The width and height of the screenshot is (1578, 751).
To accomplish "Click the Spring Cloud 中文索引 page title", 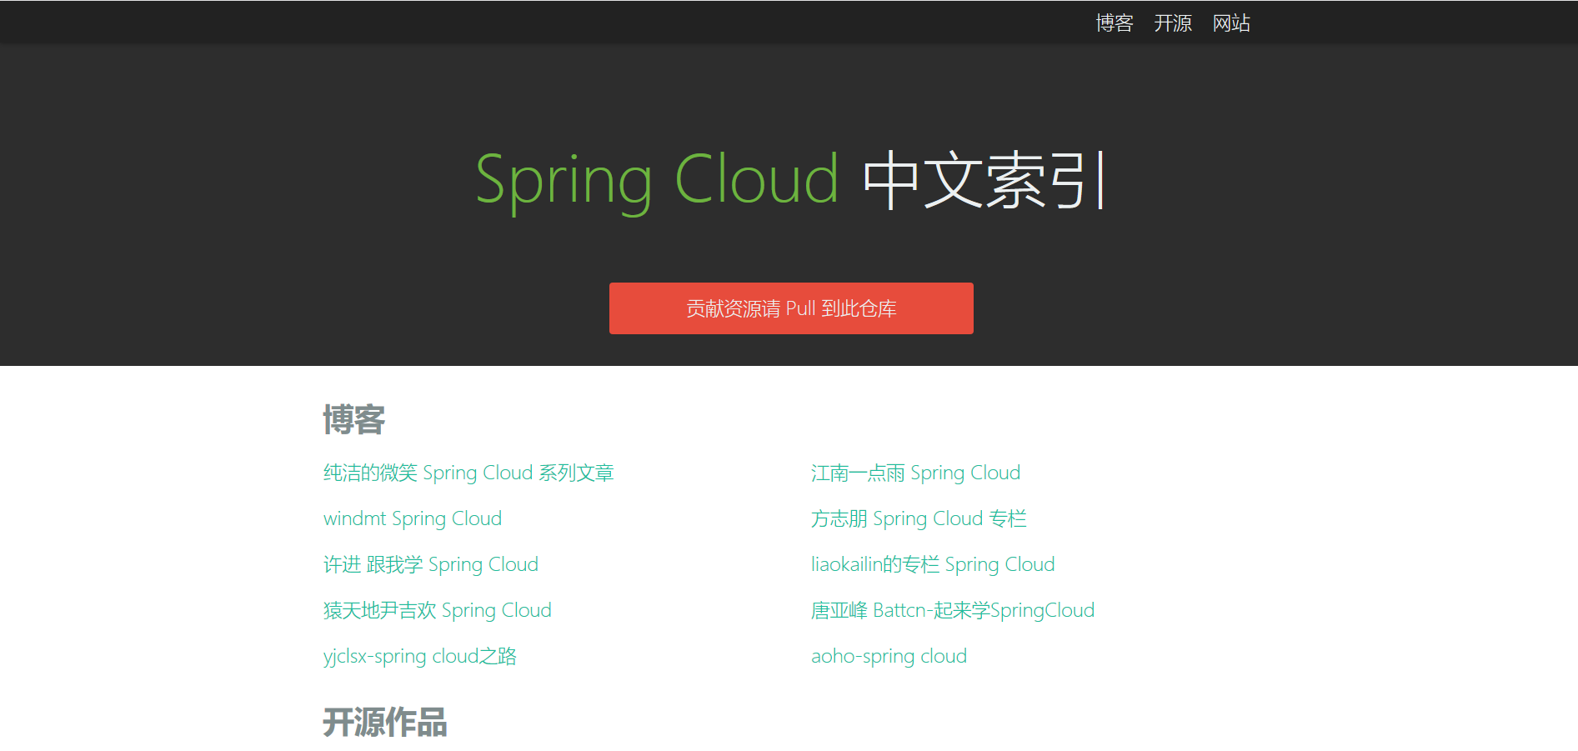I will click(790, 181).
